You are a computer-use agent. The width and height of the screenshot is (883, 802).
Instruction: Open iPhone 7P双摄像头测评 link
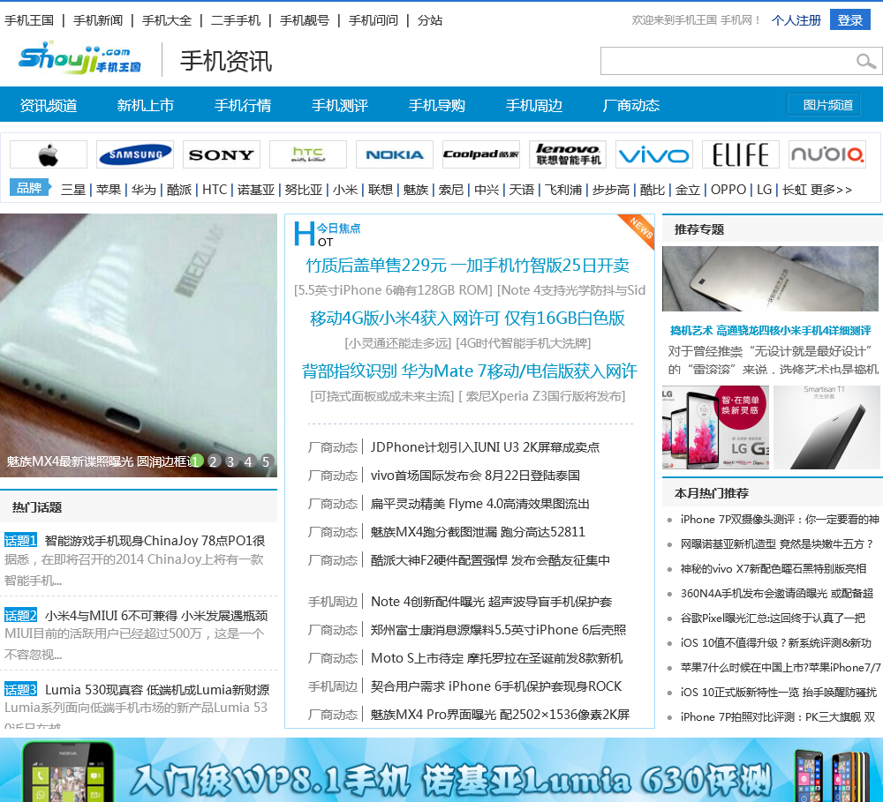click(780, 520)
